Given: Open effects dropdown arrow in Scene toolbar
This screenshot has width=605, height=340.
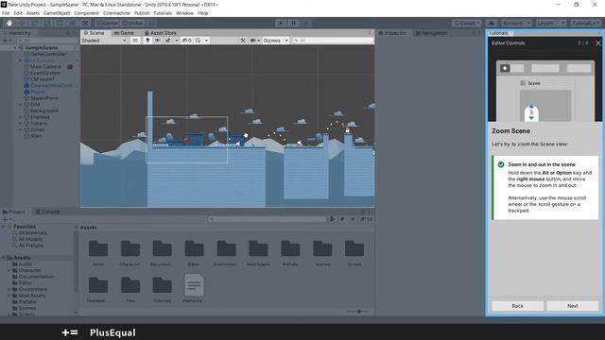Looking at the screenshot, I should coord(177,41).
